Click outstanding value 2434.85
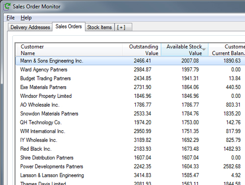The image size is (245, 185). [x=143, y=78]
